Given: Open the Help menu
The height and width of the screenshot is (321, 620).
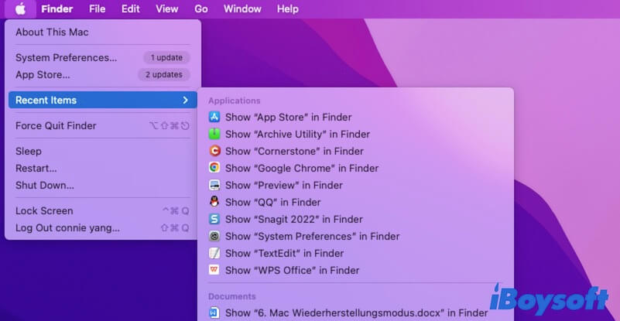Looking at the screenshot, I should 287,9.
